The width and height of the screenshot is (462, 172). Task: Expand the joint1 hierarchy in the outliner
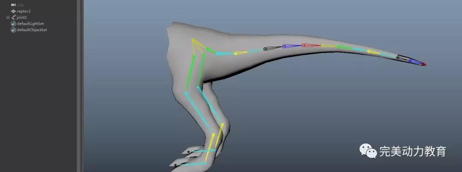[x=8, y=17]
